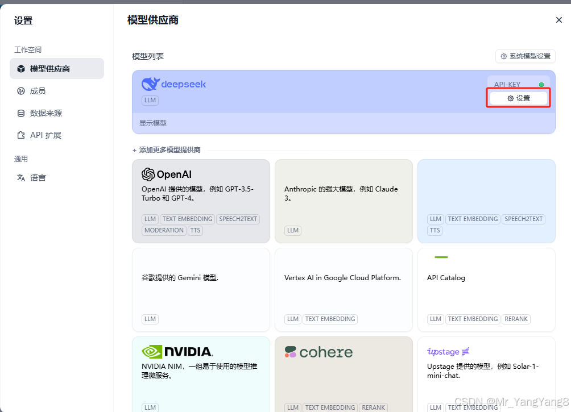Click RERANK tag on cohere card
Screen dimensions: 571x412
tap(373, 407)
